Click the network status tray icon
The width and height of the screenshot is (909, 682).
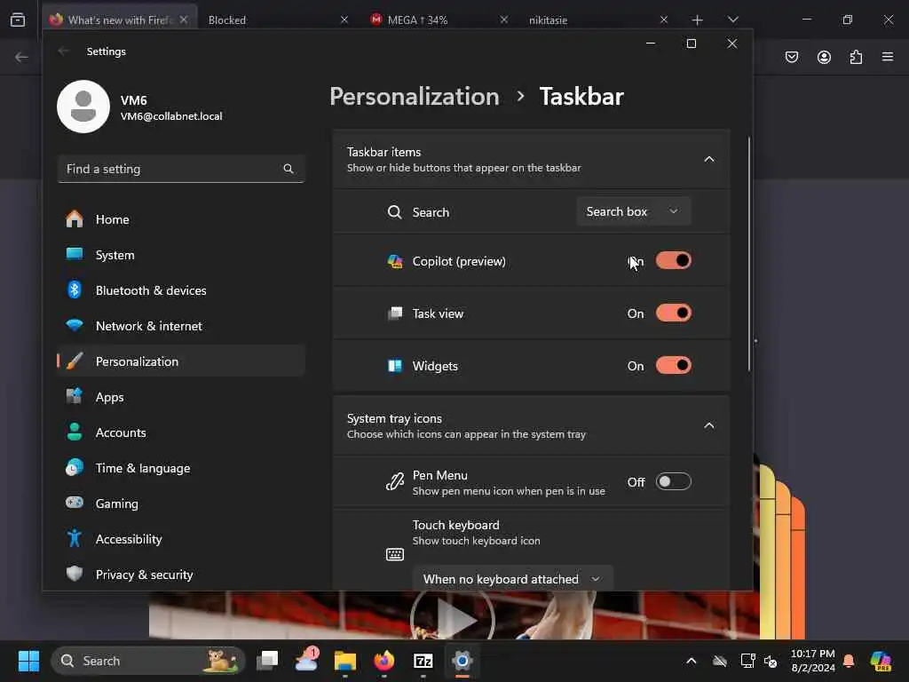coord(747,661)
